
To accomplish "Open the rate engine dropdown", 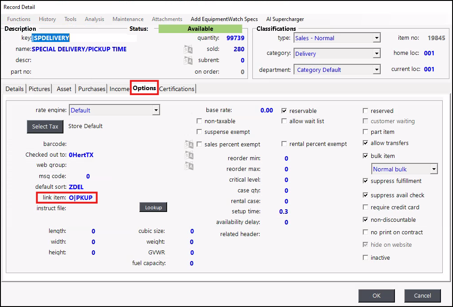I will point(155,110).
